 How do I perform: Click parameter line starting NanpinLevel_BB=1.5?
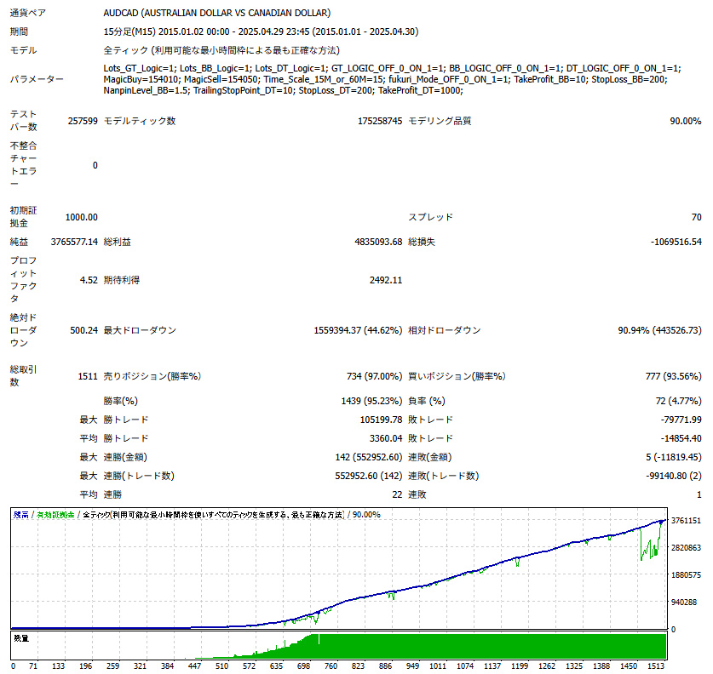coord(283,90)
